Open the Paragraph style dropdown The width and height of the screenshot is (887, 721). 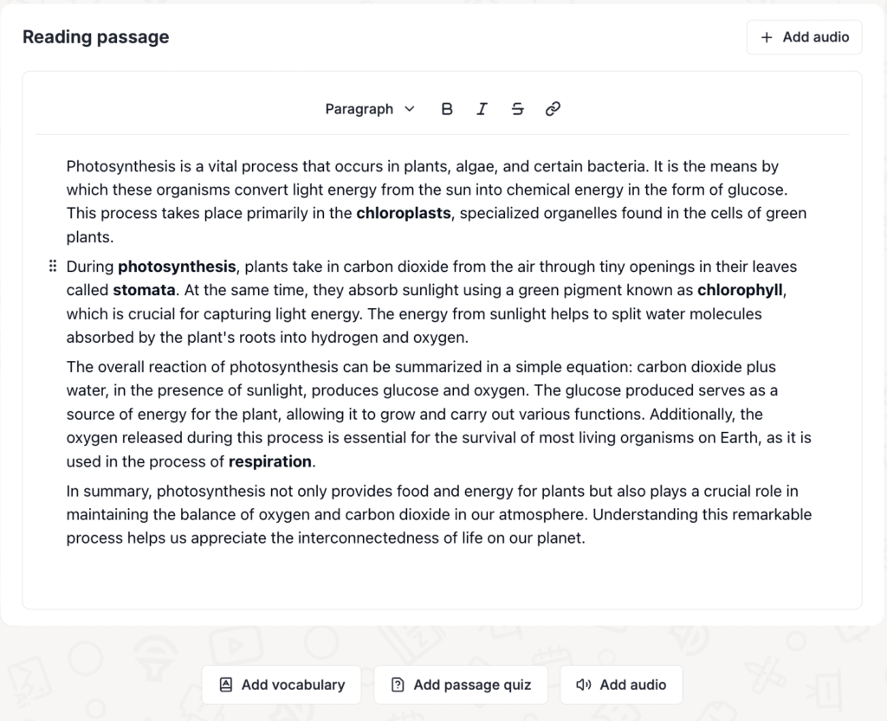coord(370,109)
